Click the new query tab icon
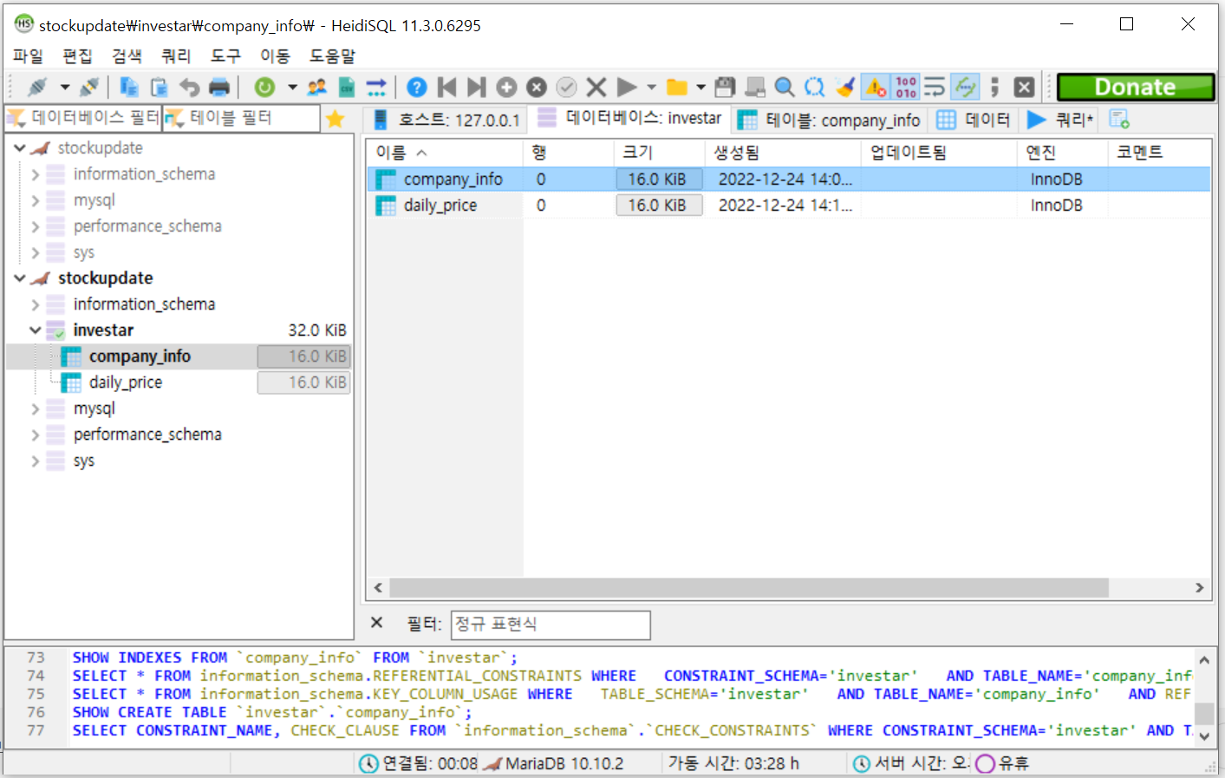This screenshot has width=1225, height=778. tap(1119, 119)
